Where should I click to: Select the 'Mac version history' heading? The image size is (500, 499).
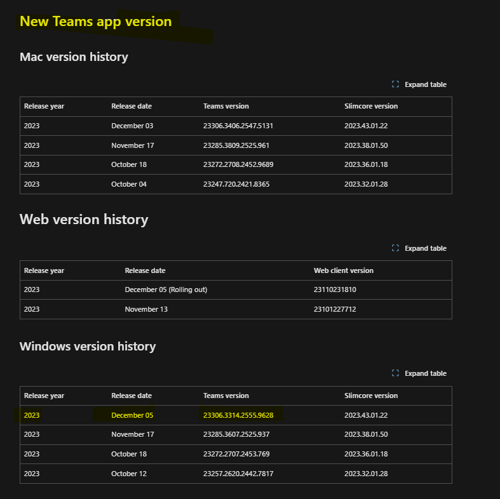(x=74, y=57)
